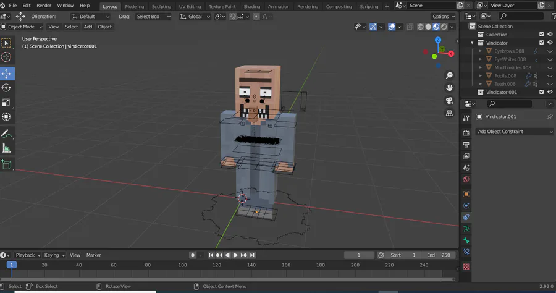The image size is (556, 293).
Task: Expand the Eyebrows.008 outliner item
Action: (x=481, y=51)
